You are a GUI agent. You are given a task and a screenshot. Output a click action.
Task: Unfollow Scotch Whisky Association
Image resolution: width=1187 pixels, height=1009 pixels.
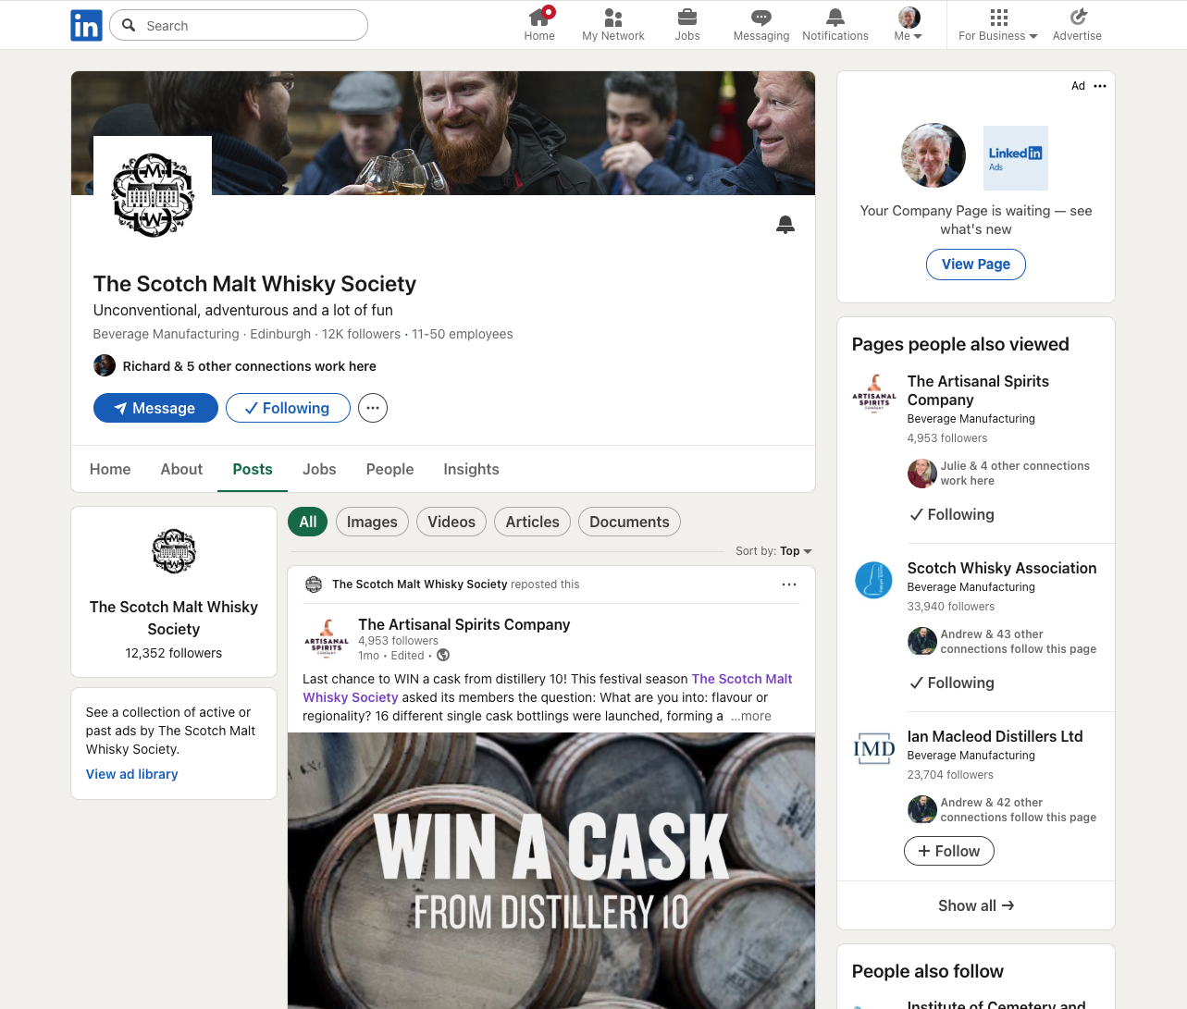(x=951, y=683)
